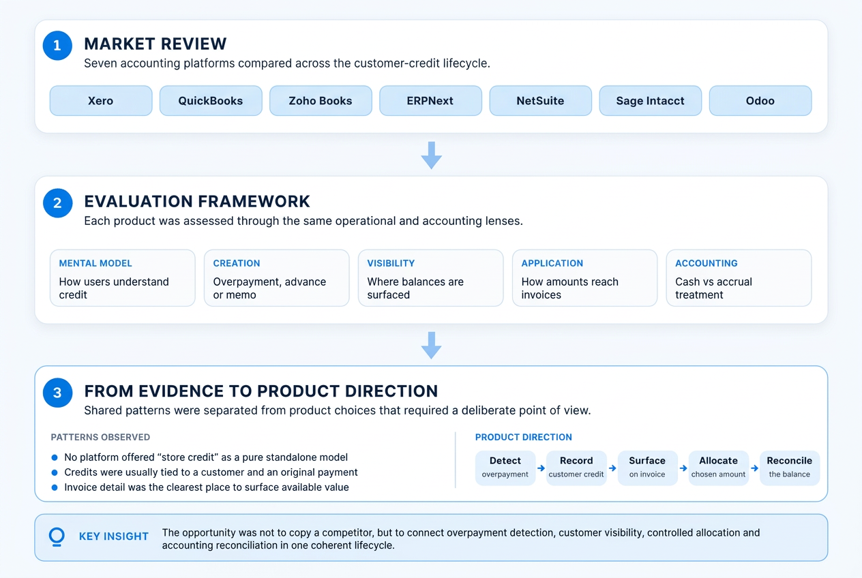The width and height of the screenshot is (862, 578).
Task: Click the Detect overpayment step
Action: 505,468
